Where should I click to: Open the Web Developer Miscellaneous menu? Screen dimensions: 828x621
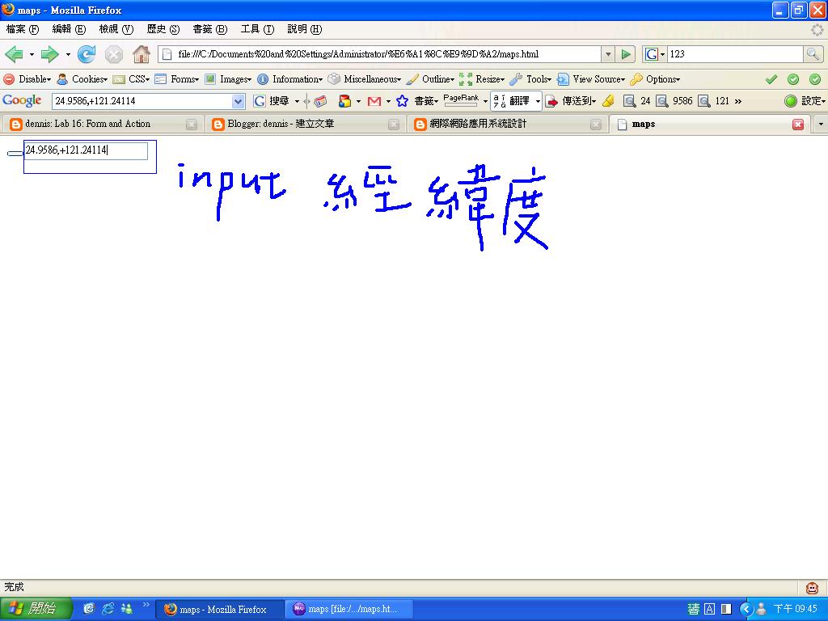pyautogui.click(x=365, y=79)
